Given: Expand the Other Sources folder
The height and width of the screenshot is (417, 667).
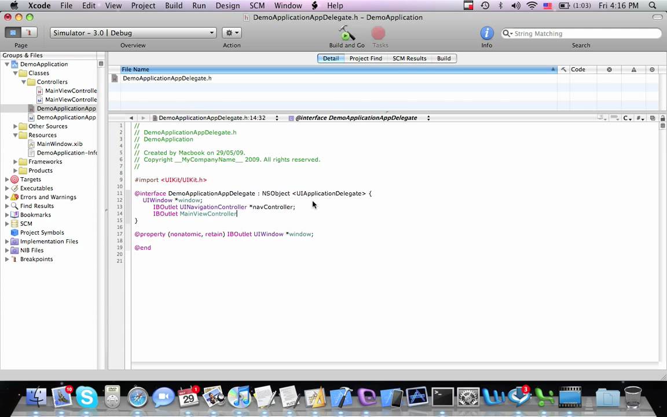Looking at the screenshot, I should pyautogui.click(x=15, y=126).
